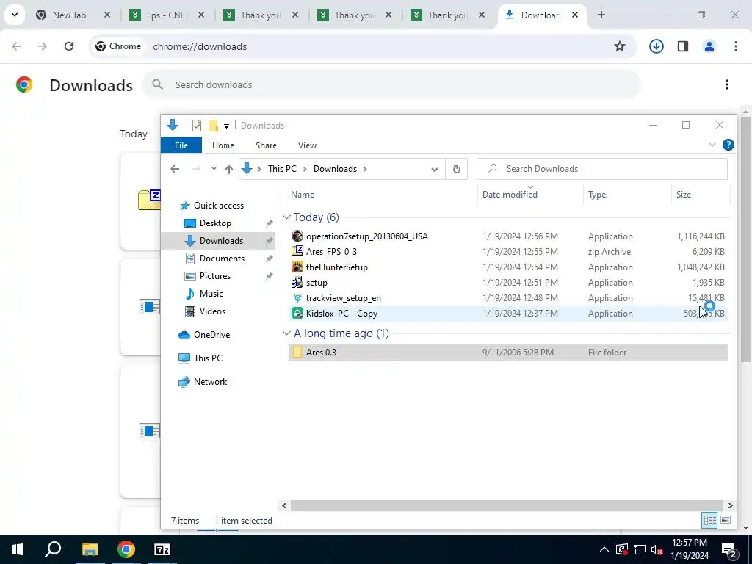The image size is (752, 564).
Task: Open the File tab in Explorer
Action: click(x=181, y=145)
